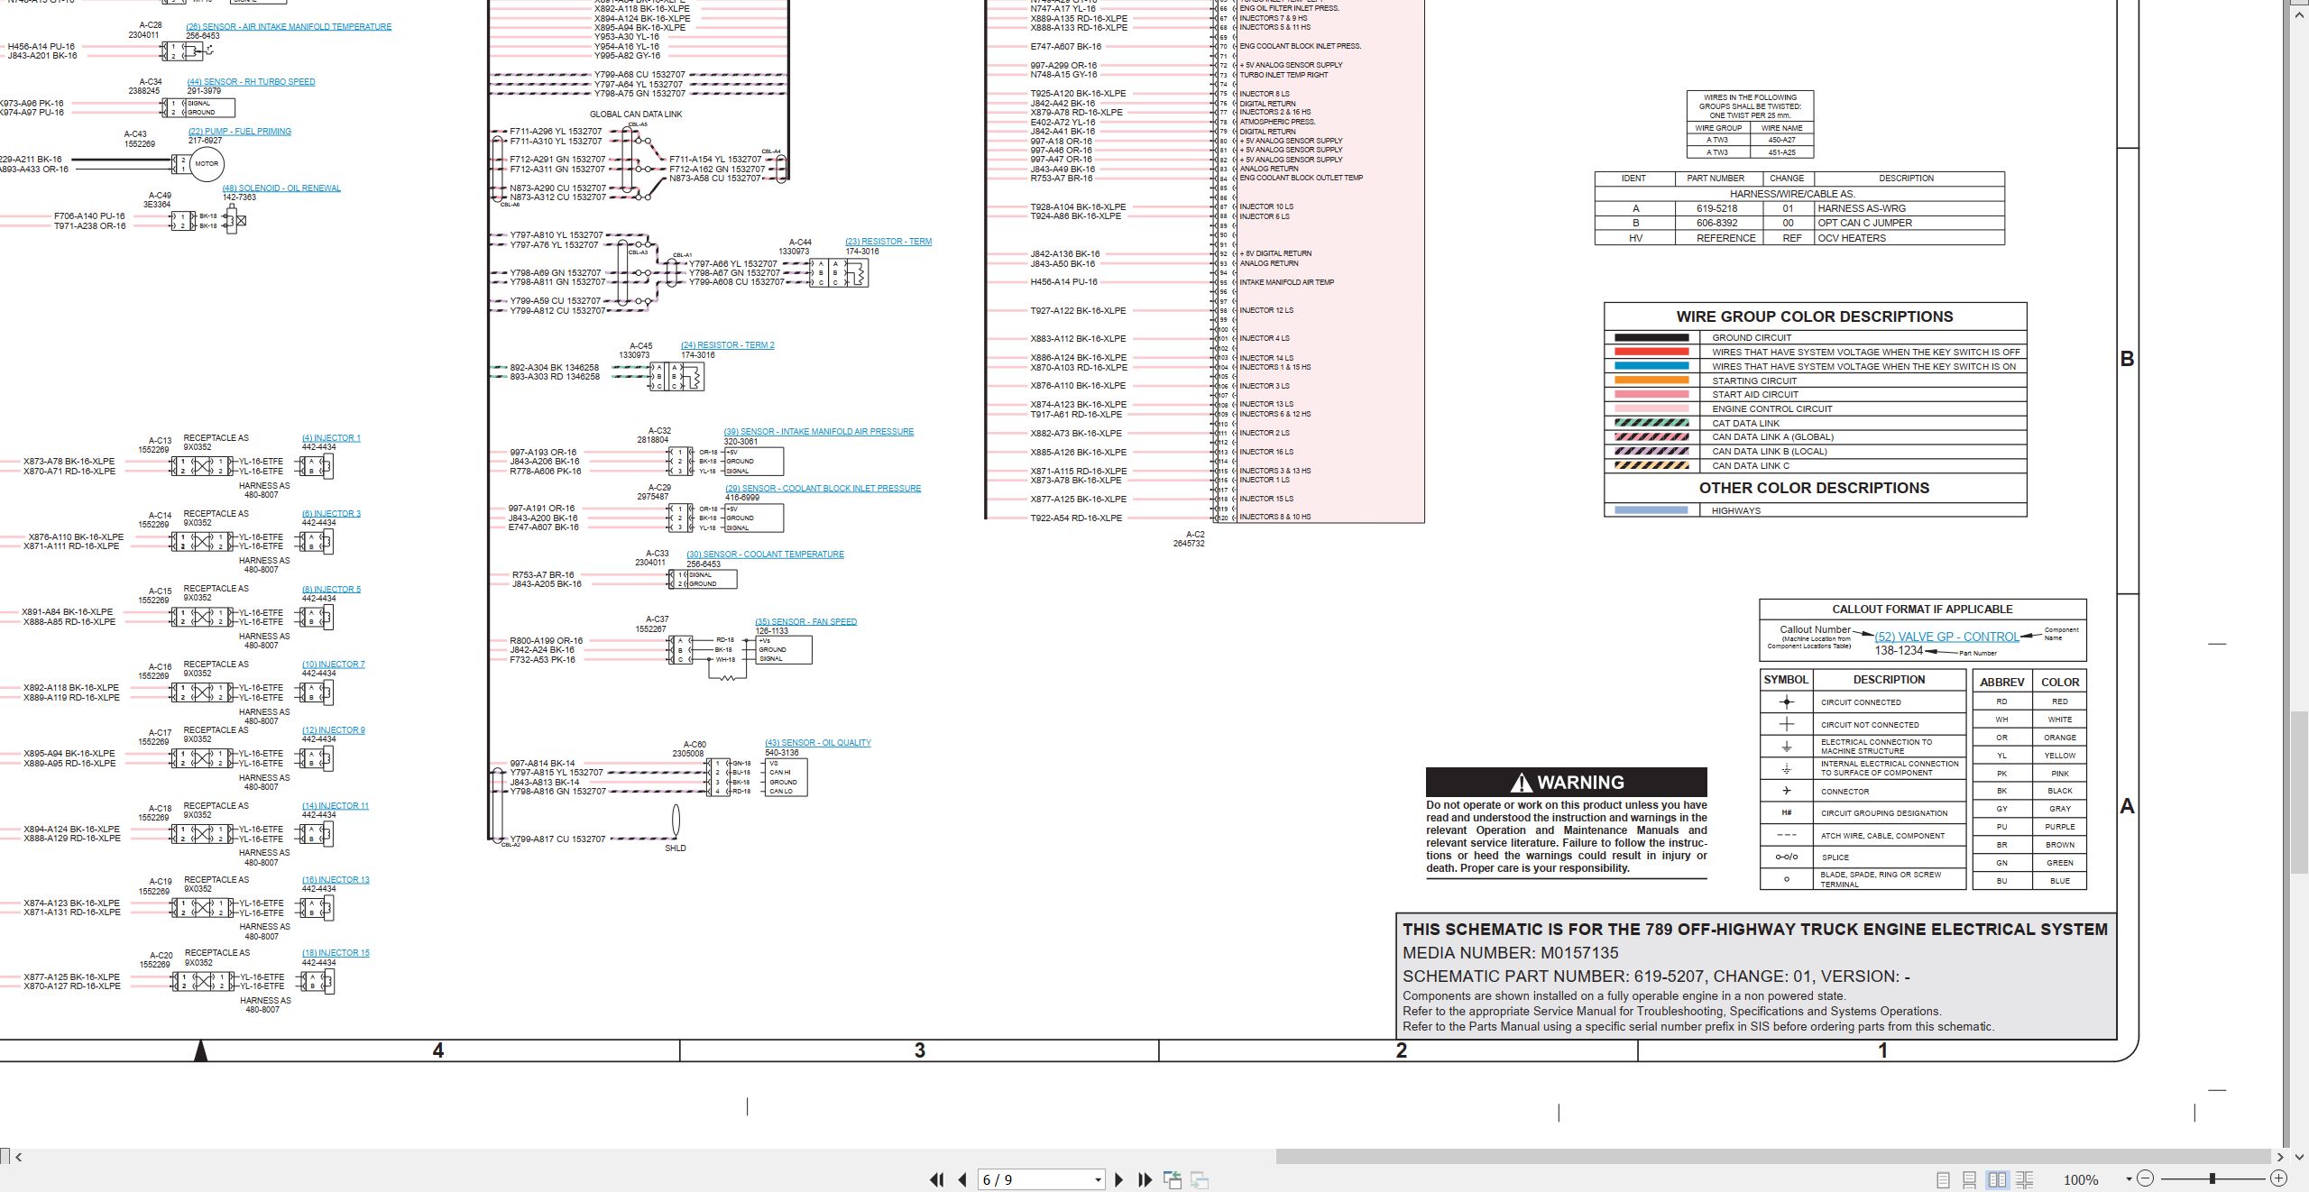Switch to two-page continuous view
The width and height of the screenshot is (2309, 1192).
coord(2025,1179)
